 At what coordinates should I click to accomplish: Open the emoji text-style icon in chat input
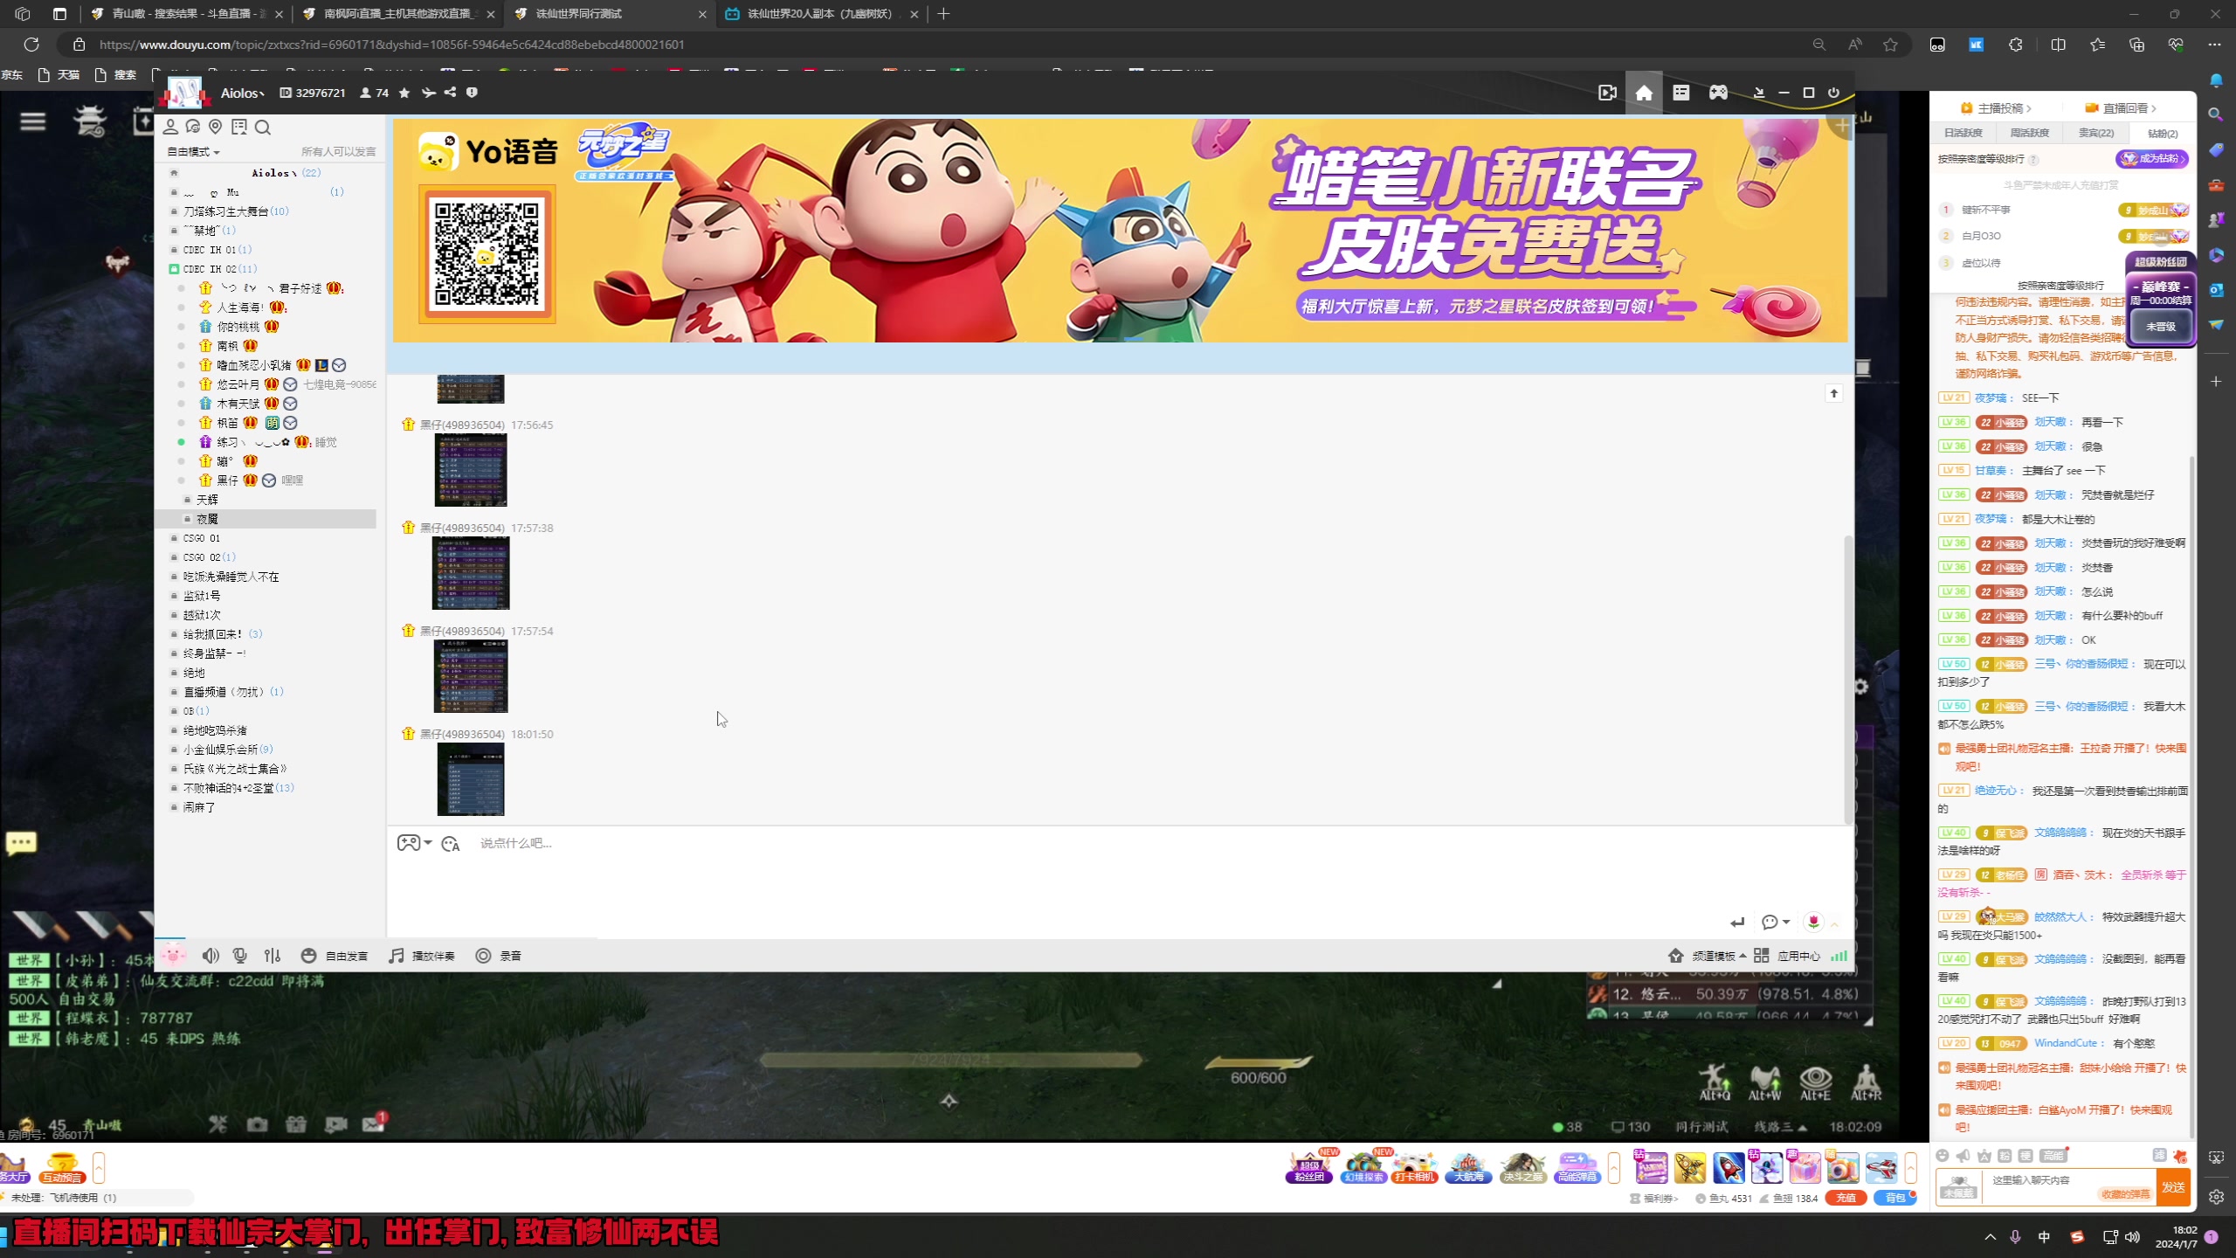click(451, 844)
